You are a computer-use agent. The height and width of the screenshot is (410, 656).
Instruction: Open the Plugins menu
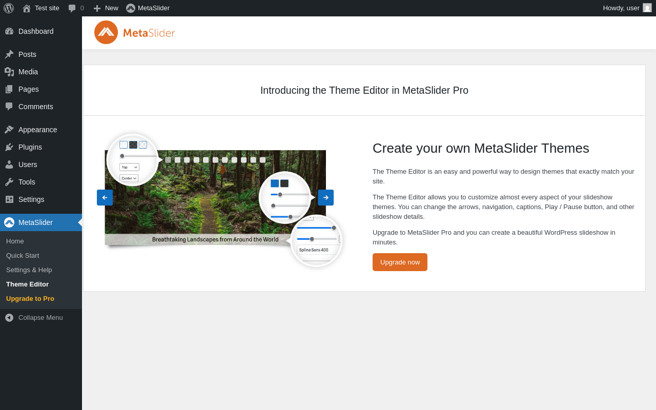click(41, 147)
